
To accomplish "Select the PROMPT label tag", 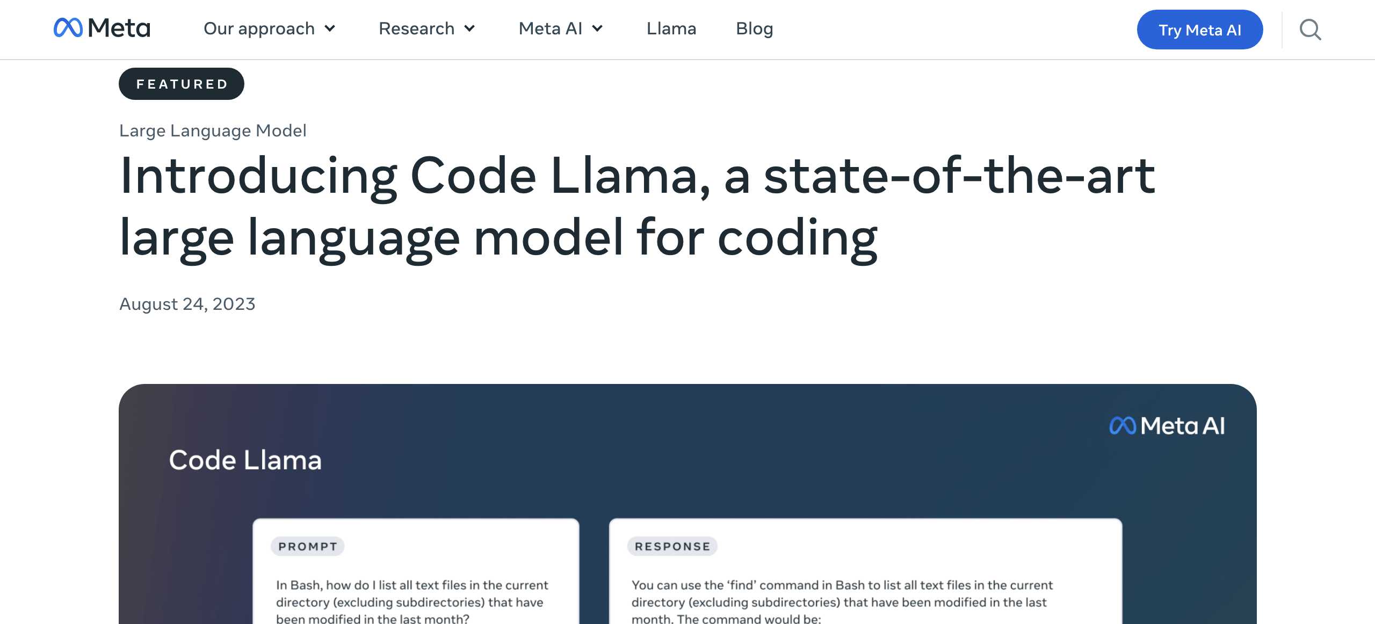I will [308, 547].
